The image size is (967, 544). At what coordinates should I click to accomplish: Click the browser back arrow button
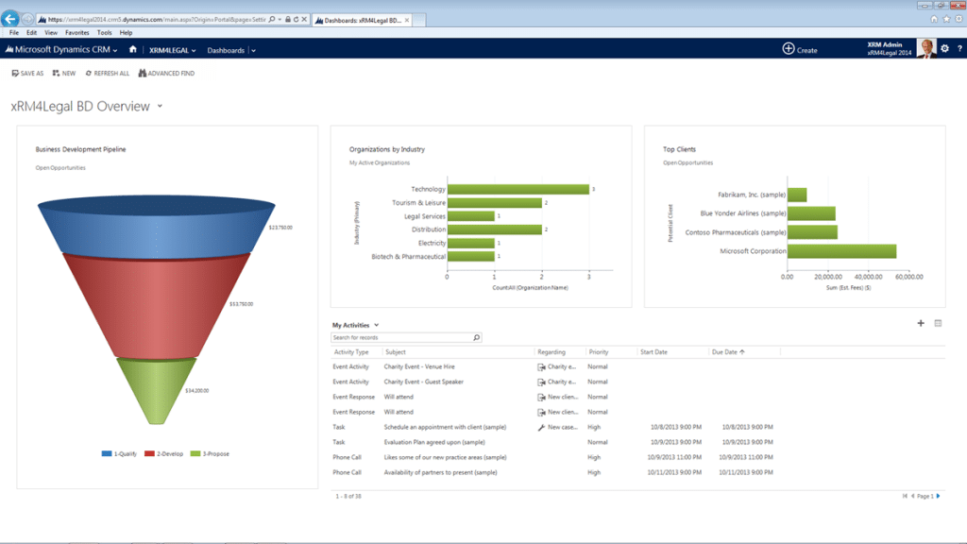pos(9,19)
